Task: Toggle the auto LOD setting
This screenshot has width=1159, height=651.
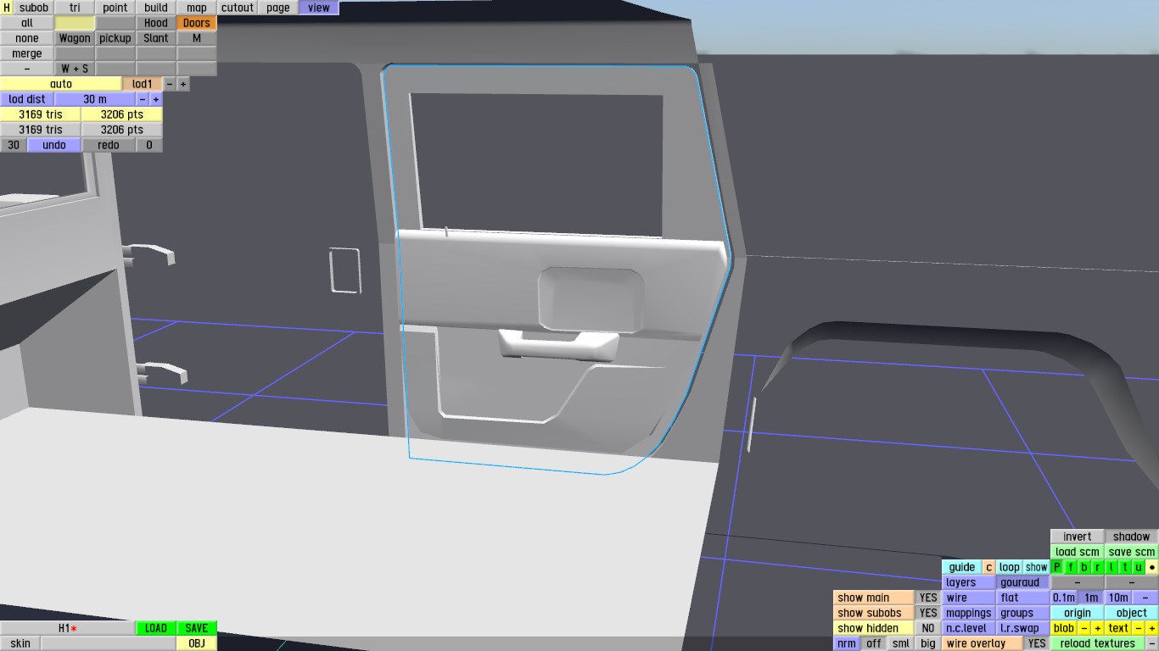Action: point(61,84)
